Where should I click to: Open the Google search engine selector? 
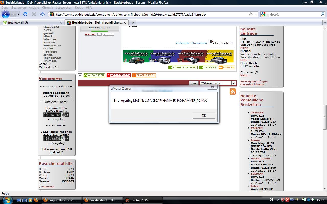[265, 15]
